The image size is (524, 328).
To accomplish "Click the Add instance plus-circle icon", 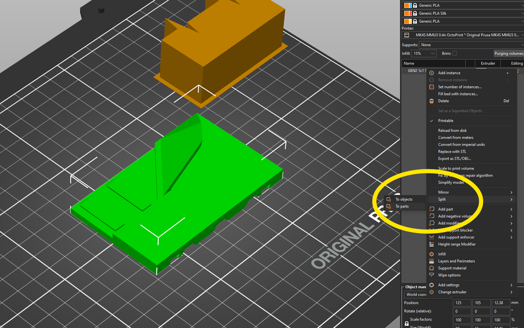I will 432,73.
